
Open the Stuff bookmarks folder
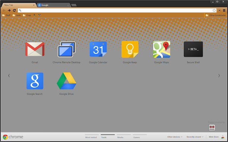click(6, 15)
